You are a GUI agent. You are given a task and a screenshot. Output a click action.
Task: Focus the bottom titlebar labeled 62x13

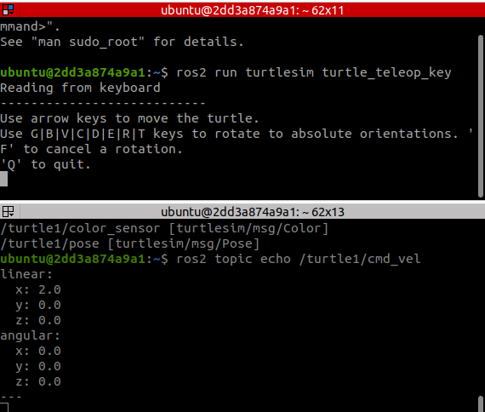click(252, 212)
